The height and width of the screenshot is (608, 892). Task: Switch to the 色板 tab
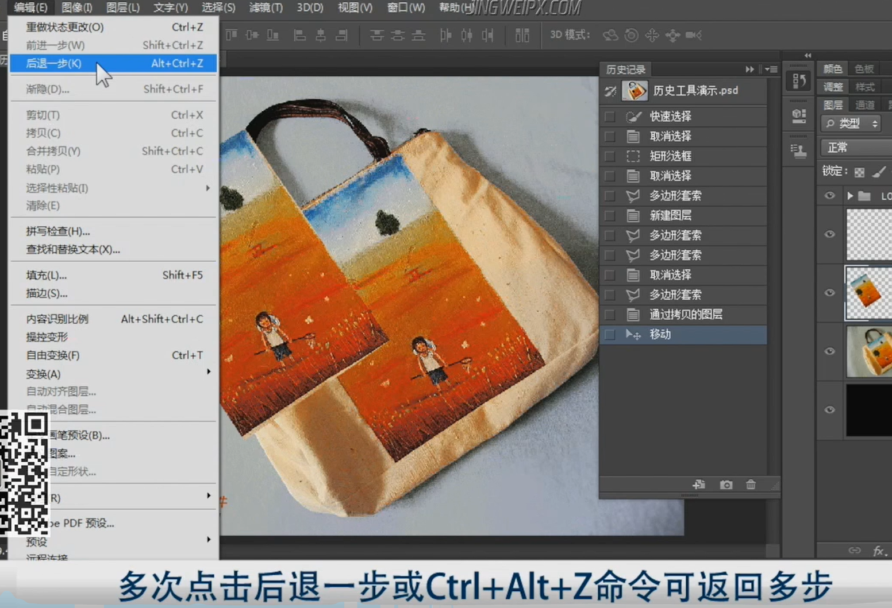click(864, 69)
